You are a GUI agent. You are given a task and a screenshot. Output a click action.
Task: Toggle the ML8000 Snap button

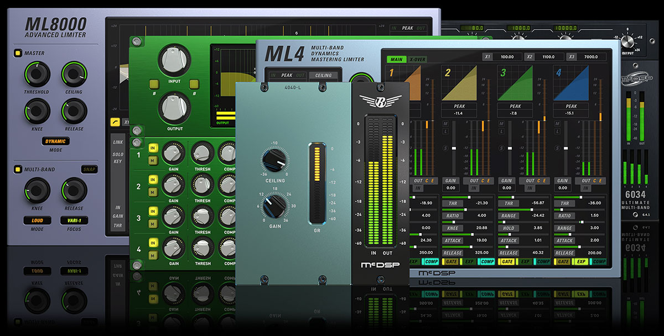point(89,169)
